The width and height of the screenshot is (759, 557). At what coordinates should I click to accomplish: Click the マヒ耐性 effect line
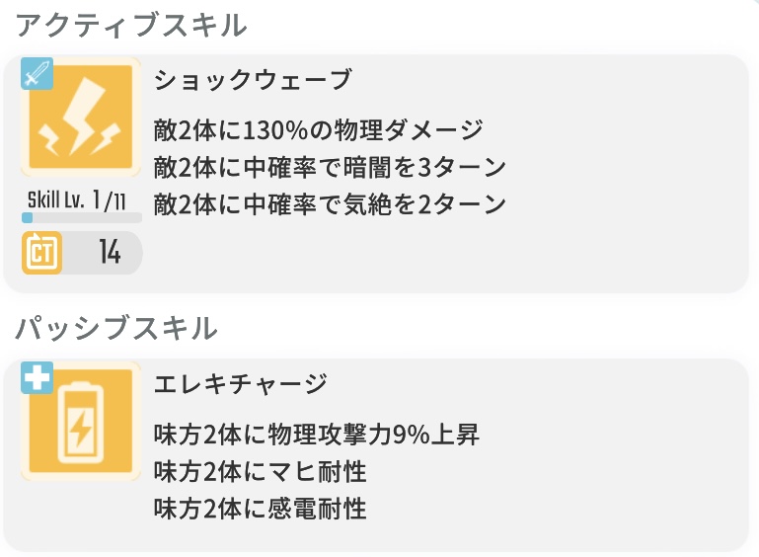tap(260, 471)
